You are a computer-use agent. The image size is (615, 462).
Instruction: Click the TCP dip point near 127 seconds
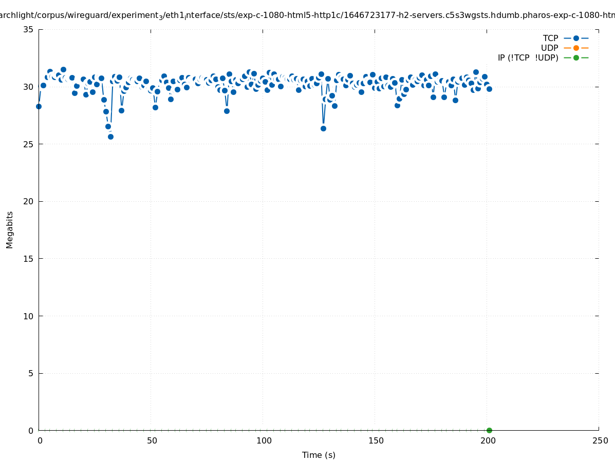pyautogui.click(x=323, y=128)
